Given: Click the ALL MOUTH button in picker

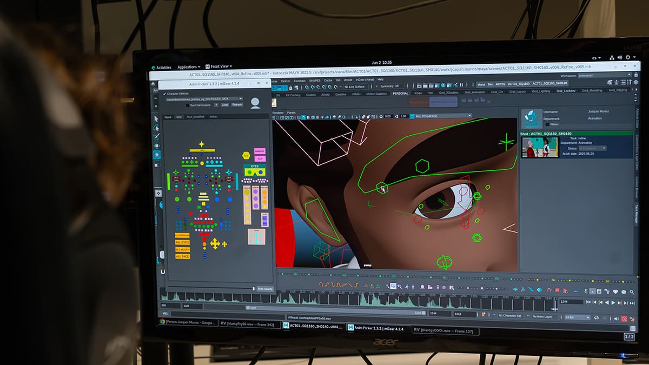Looking at the screenshot, I should [x=182, y=249].
